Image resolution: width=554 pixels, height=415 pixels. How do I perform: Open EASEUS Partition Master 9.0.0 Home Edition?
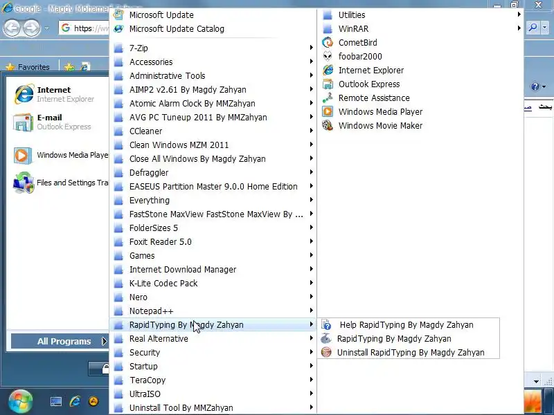coord(213,186)
